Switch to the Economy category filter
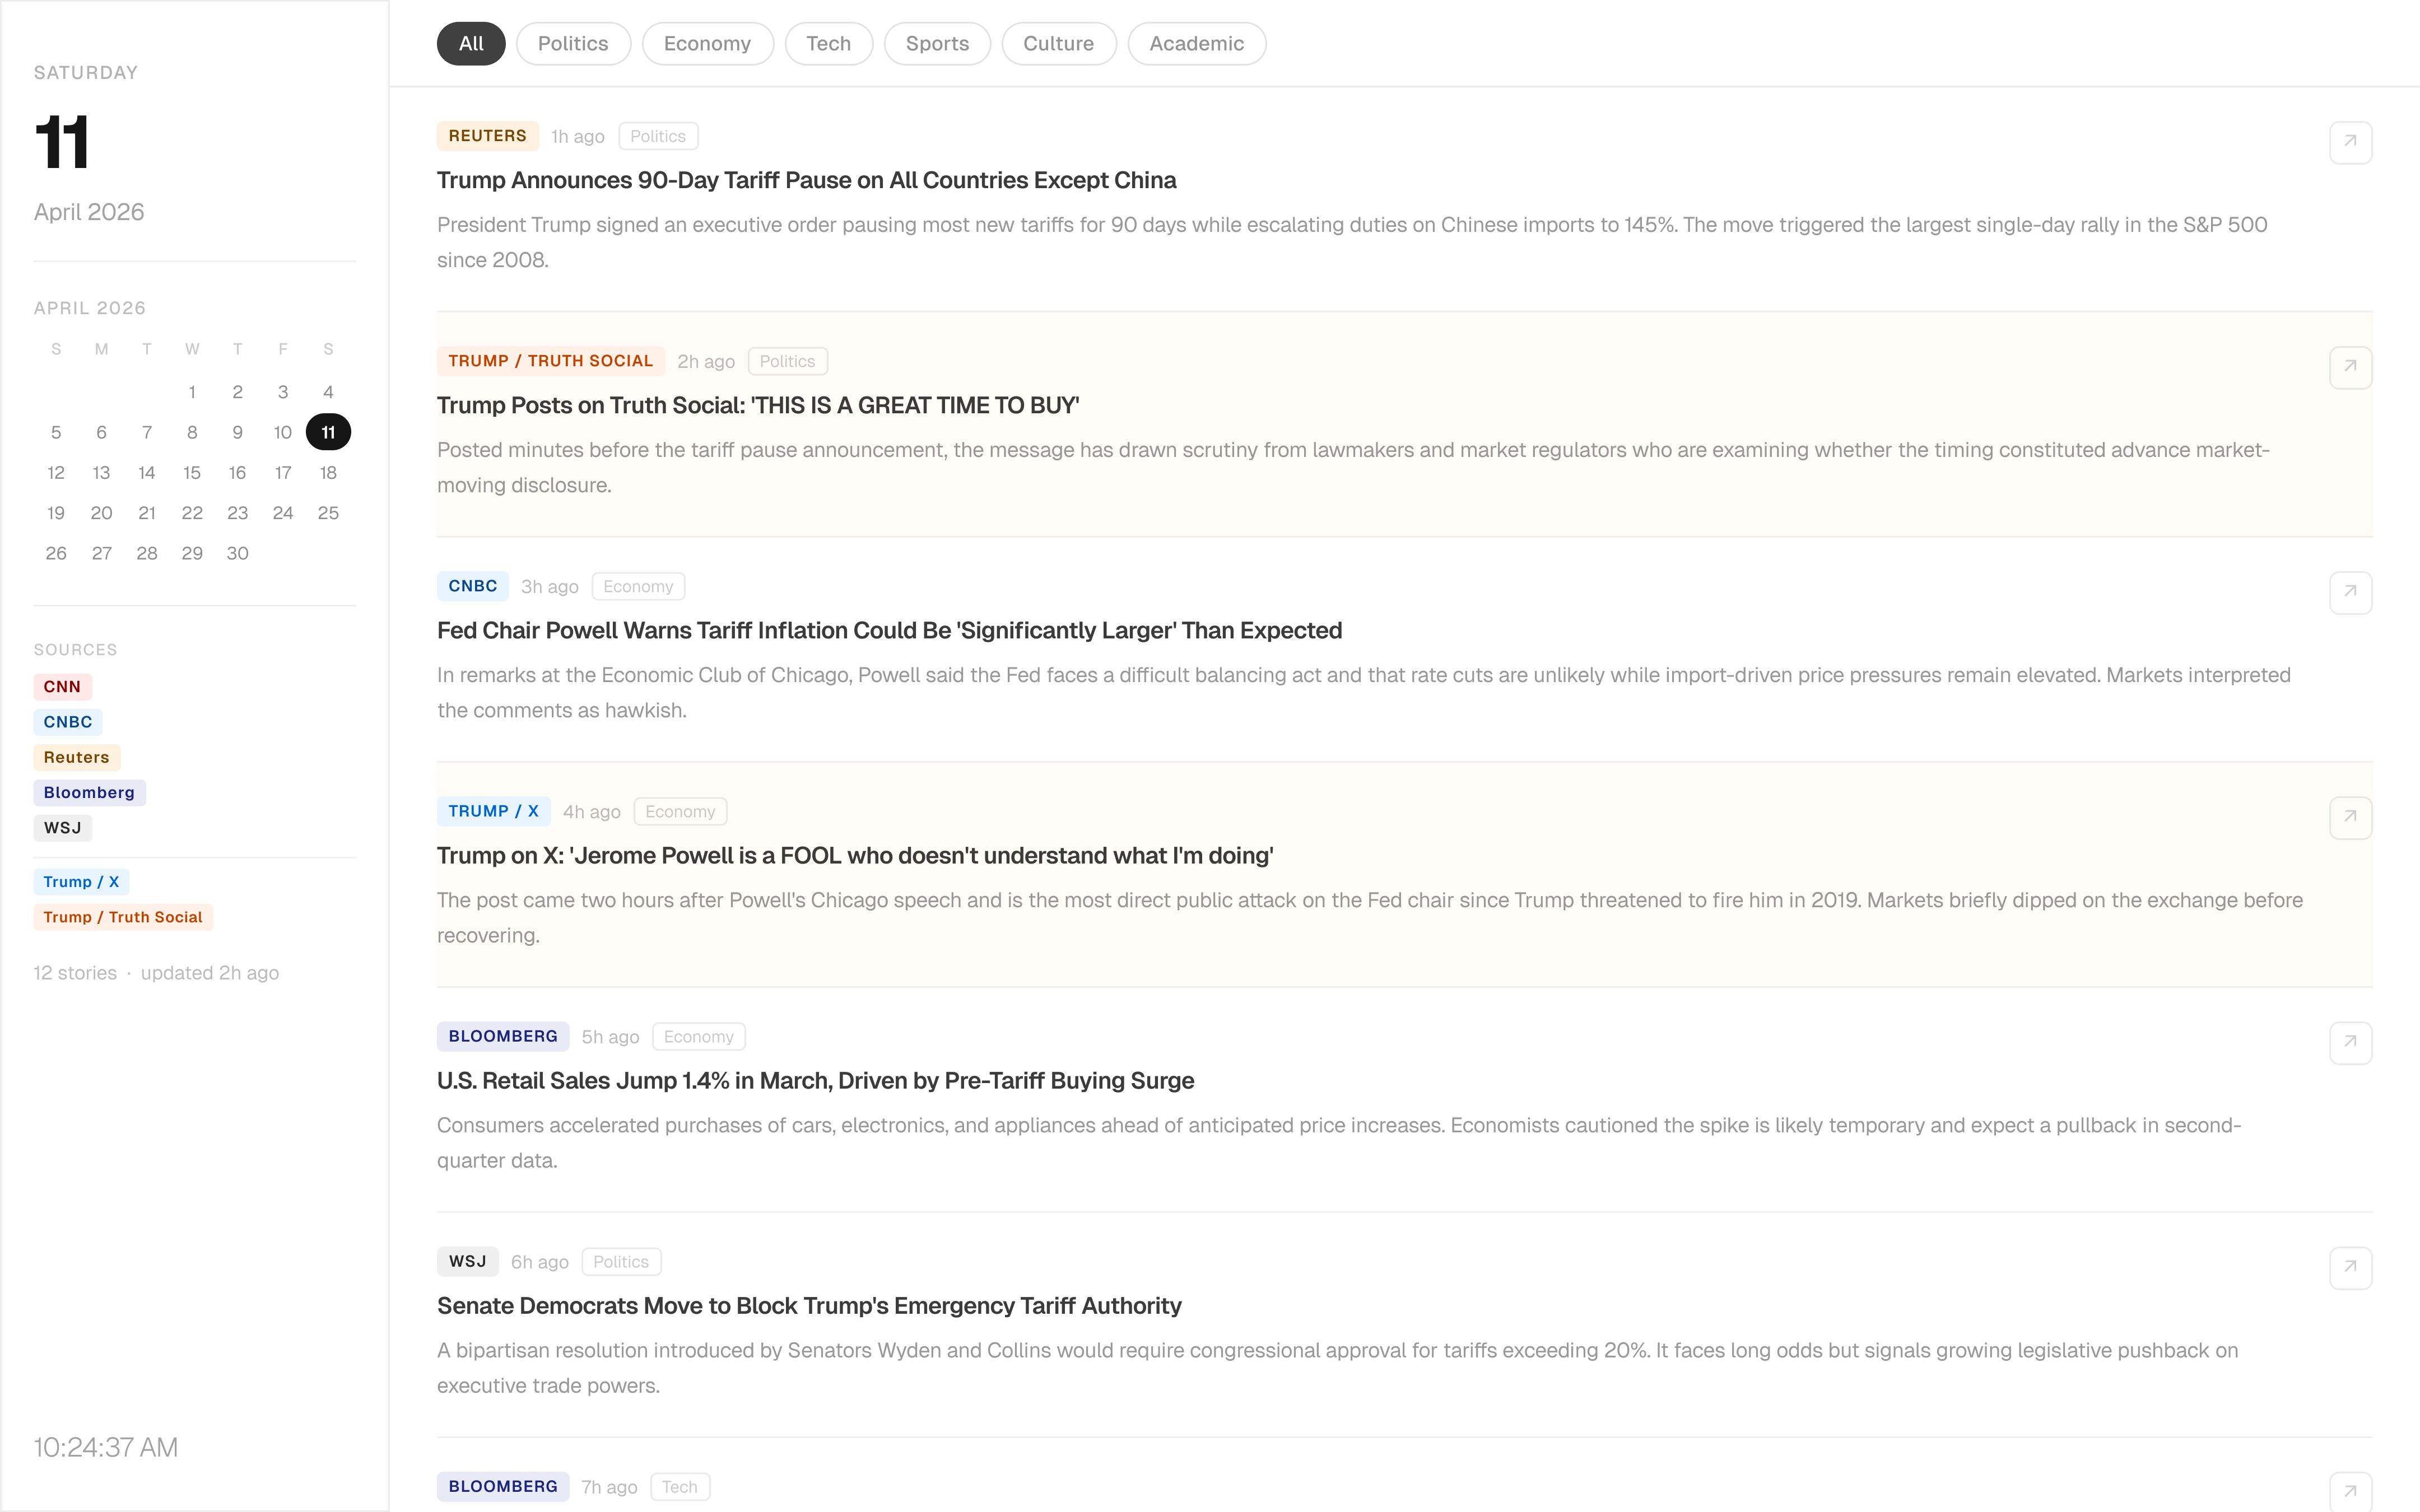2420x1512 pixels. tap(707, 43)
